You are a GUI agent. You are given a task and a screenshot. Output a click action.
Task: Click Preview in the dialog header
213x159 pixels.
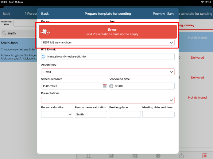(x=159, y=14)
